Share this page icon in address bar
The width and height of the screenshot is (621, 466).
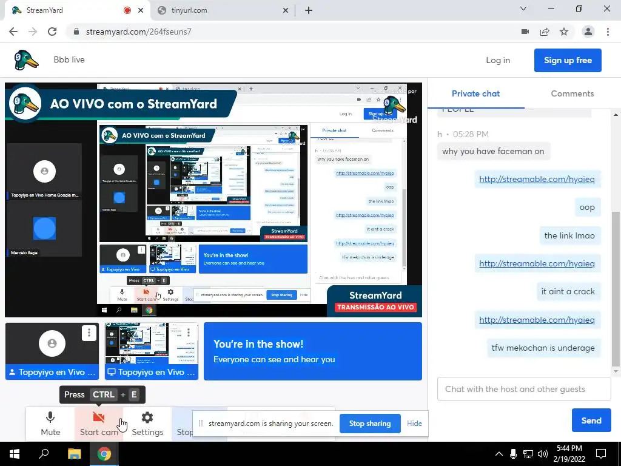545,32
